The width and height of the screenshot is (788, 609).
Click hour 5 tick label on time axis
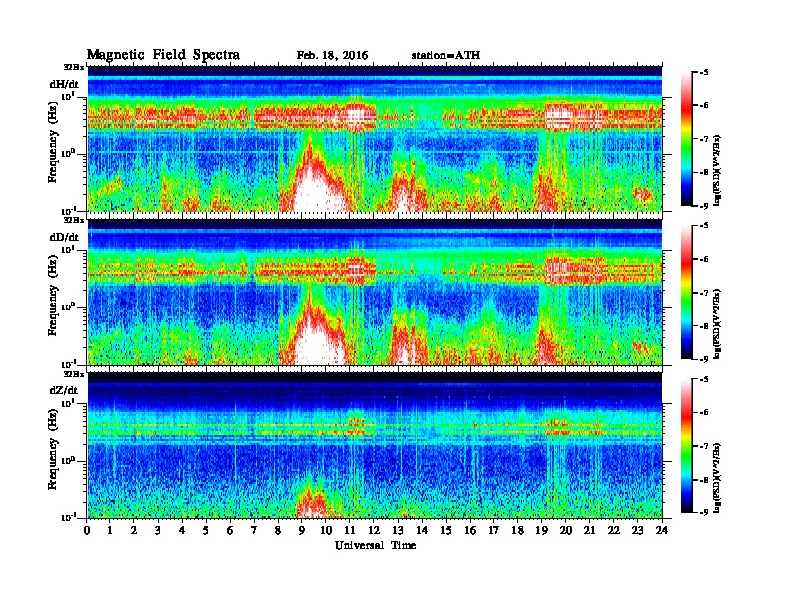(x=206, y=530)
